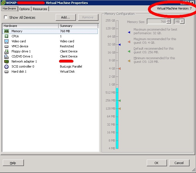Click the Network adapter 1 icon

(x=6, y=62)
